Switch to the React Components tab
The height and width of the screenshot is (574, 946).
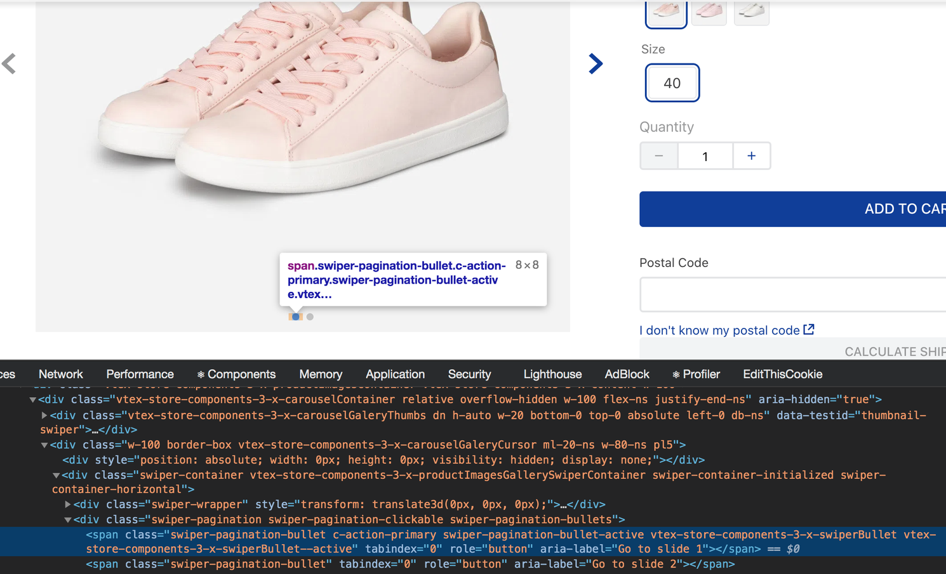point(236,374)
